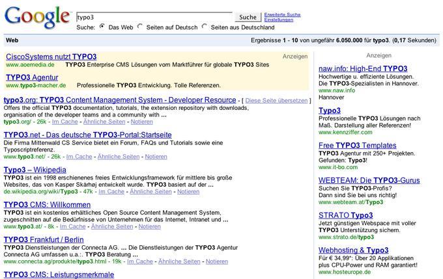Click the www.strato.de/typo3 URL text
The height and width of the screenshot is (279, 443).
(x=347, y=237)
